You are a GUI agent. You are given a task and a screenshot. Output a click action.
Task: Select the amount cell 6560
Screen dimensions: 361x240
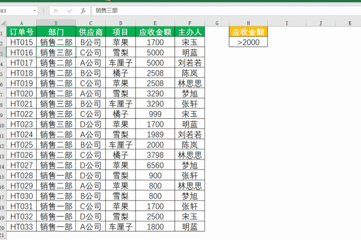click(x=155, y=165)
